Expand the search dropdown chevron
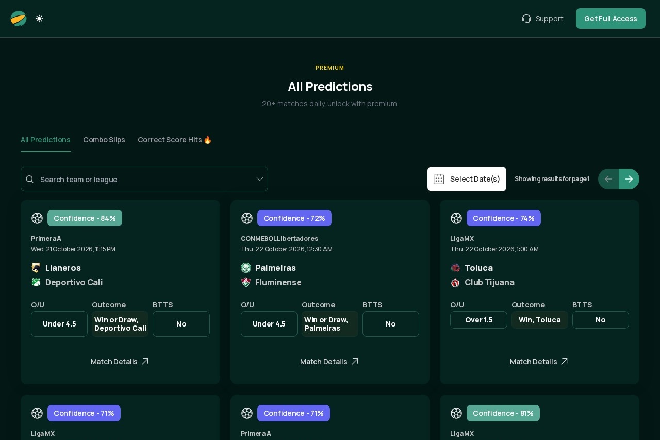This screenshot has width=660, height=440. click(260, 179)
